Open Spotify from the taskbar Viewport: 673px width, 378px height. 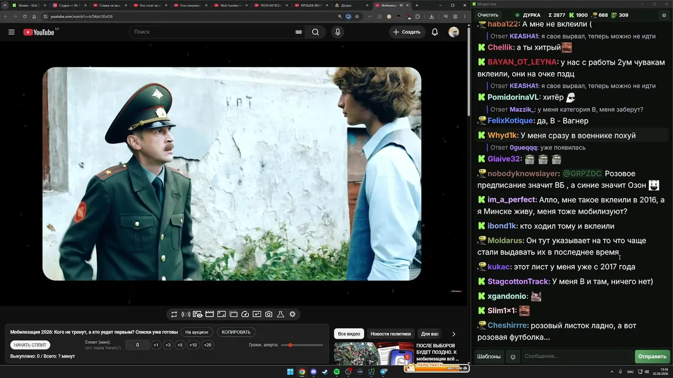click(x=336, y=372)
